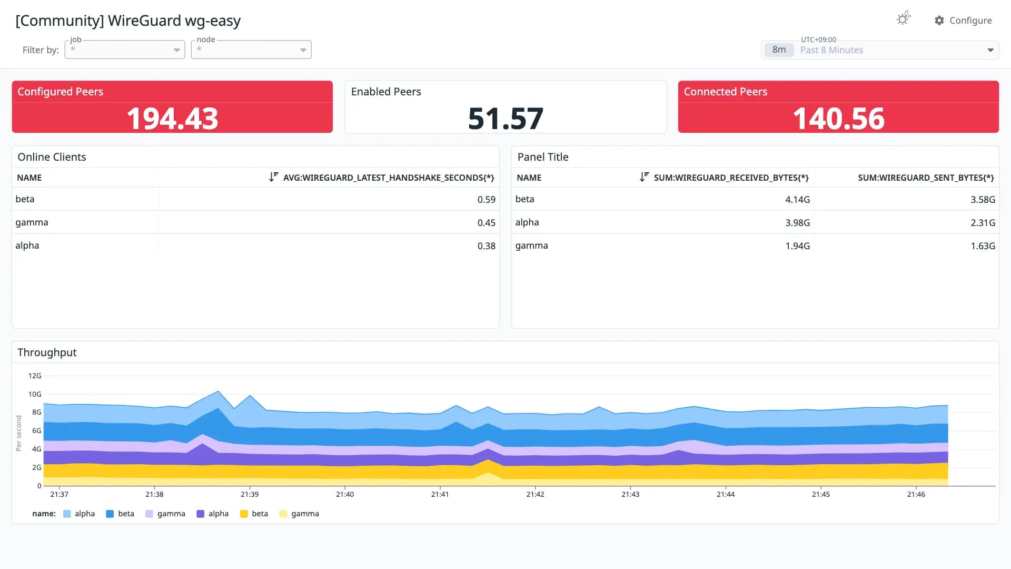Click the 8m time badge
The width and height of the screenshot is (1011, 569).
[x=779, y=50]
